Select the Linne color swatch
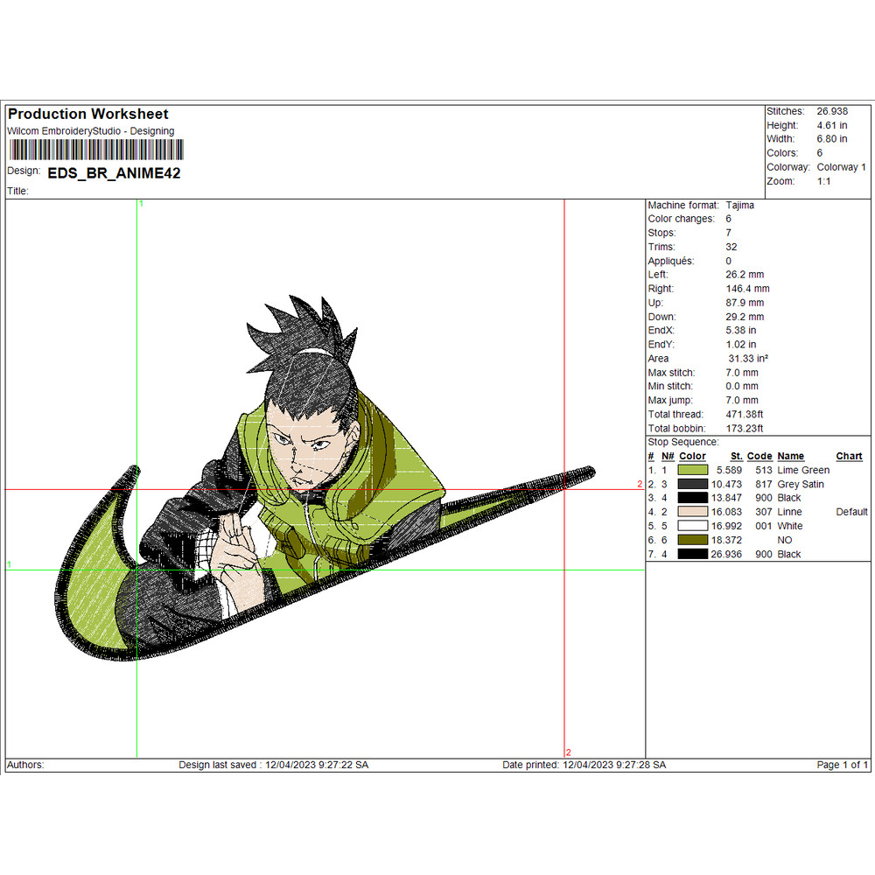Screen dimensions: 875x875 pos(693,512)
